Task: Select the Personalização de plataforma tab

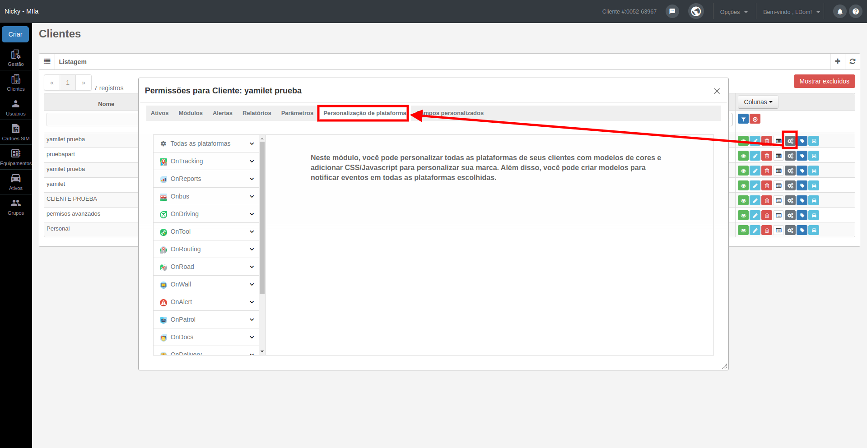Action: click(x=364, y=113)
